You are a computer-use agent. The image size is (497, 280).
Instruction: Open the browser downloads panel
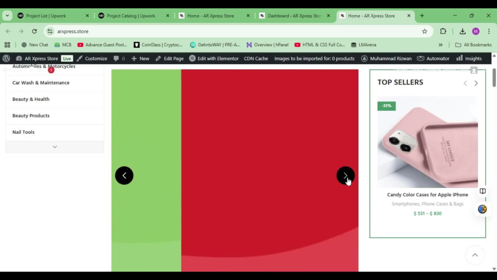point(462,31)
